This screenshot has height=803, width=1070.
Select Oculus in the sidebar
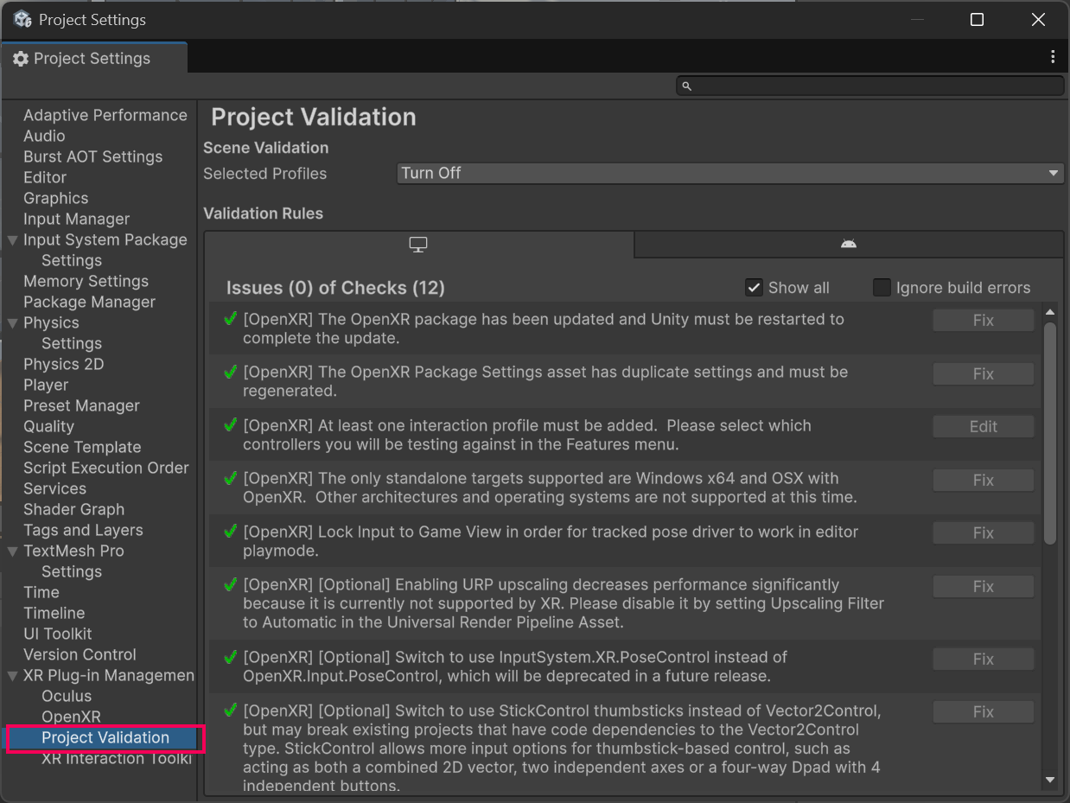(x=67, y=696)
